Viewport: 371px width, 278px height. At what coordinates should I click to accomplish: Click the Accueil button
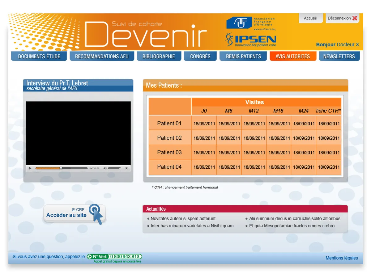(x=310, y=18)
